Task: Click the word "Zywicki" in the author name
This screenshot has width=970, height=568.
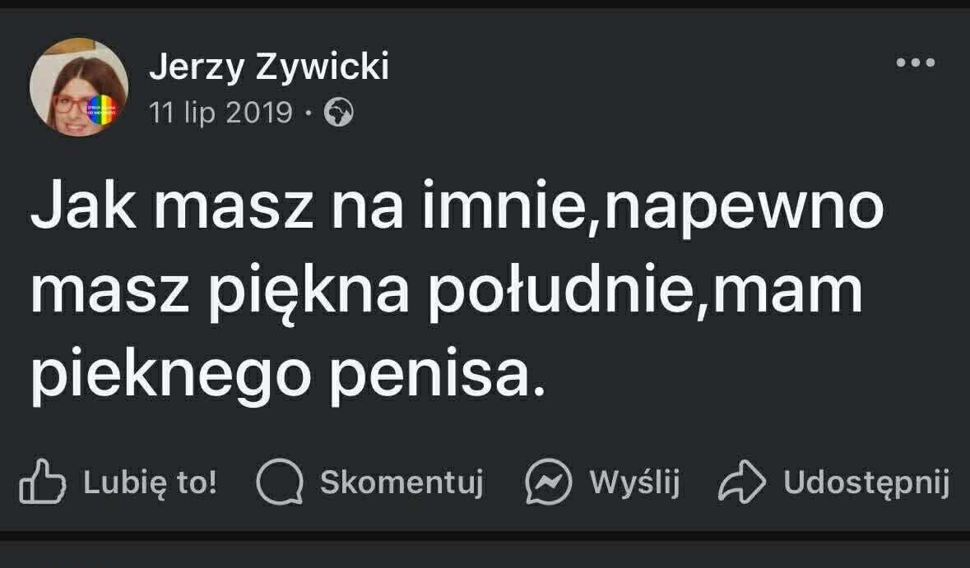Action: pos(323,67)
